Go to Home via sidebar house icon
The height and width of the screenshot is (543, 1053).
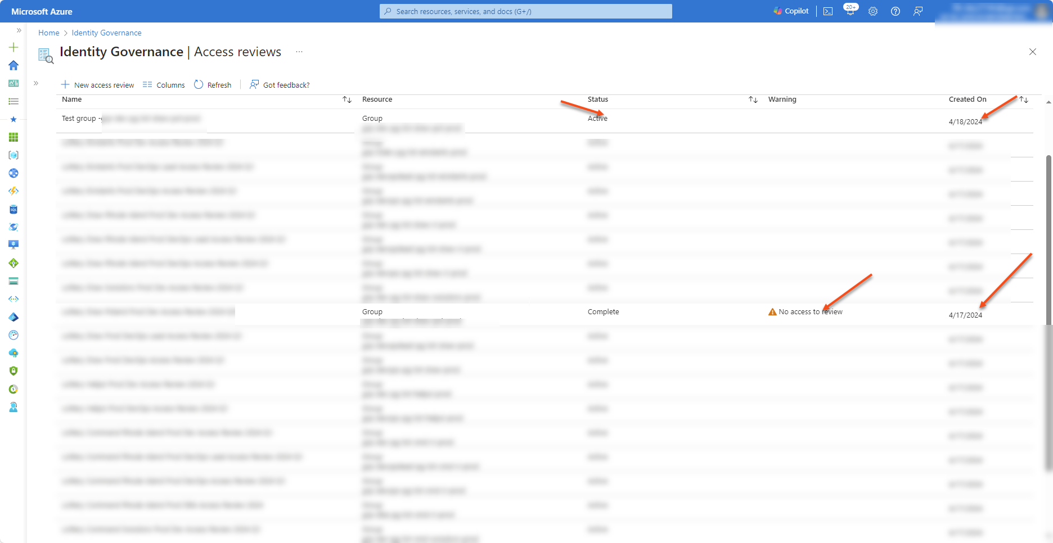13,65
